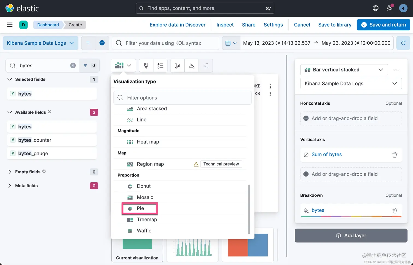Open the help menu lifebuoy icon
This screenshot has width=413, height=265.
pos(376,8)
